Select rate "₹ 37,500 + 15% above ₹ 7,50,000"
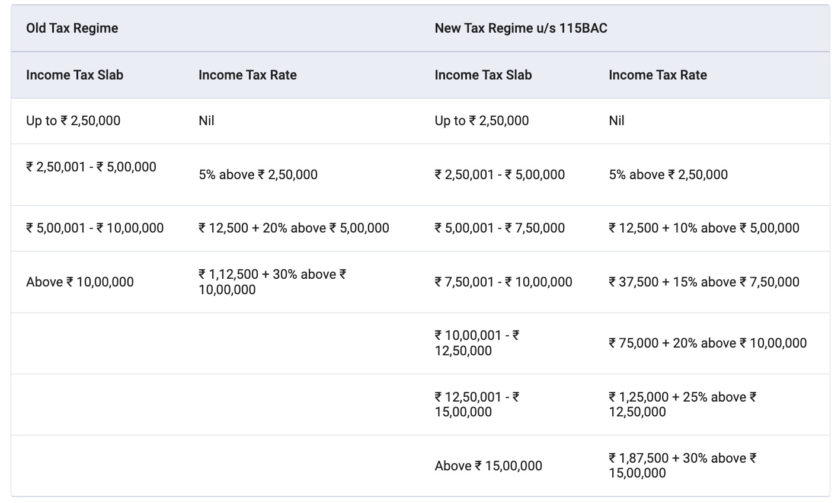Image resolution: width=838 pixels, height=503 pixels. [704, 282]
